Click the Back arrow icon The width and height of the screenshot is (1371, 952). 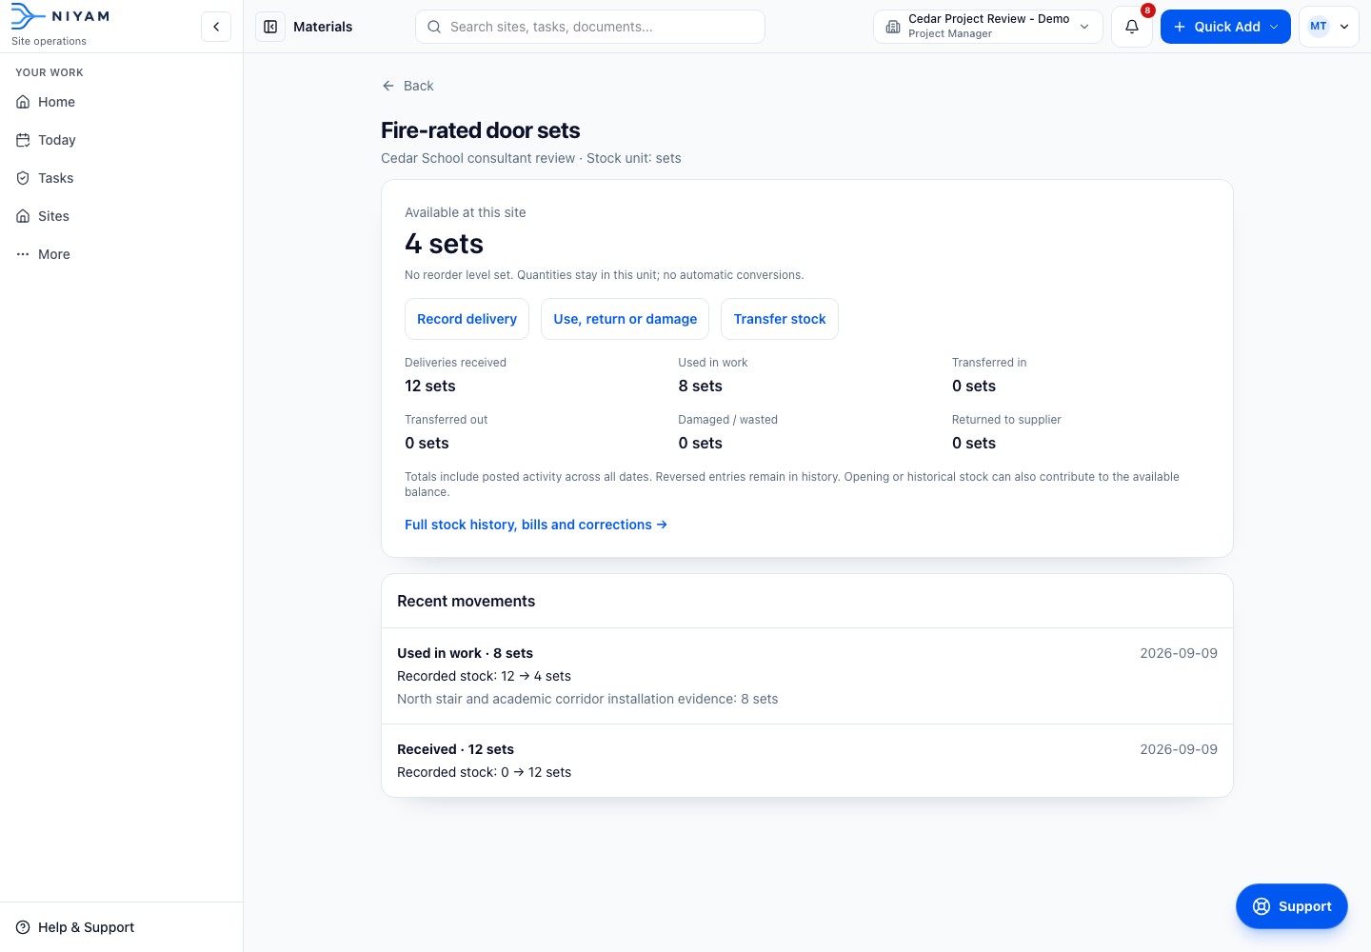[388, 86]
